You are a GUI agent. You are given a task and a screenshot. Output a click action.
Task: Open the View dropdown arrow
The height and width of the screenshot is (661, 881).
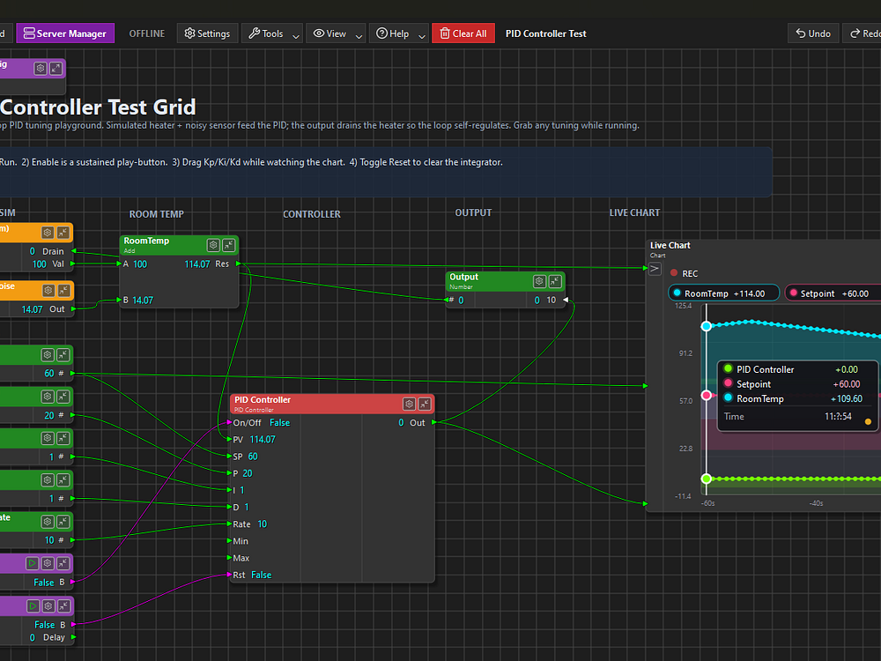click(x=359, y=34)
